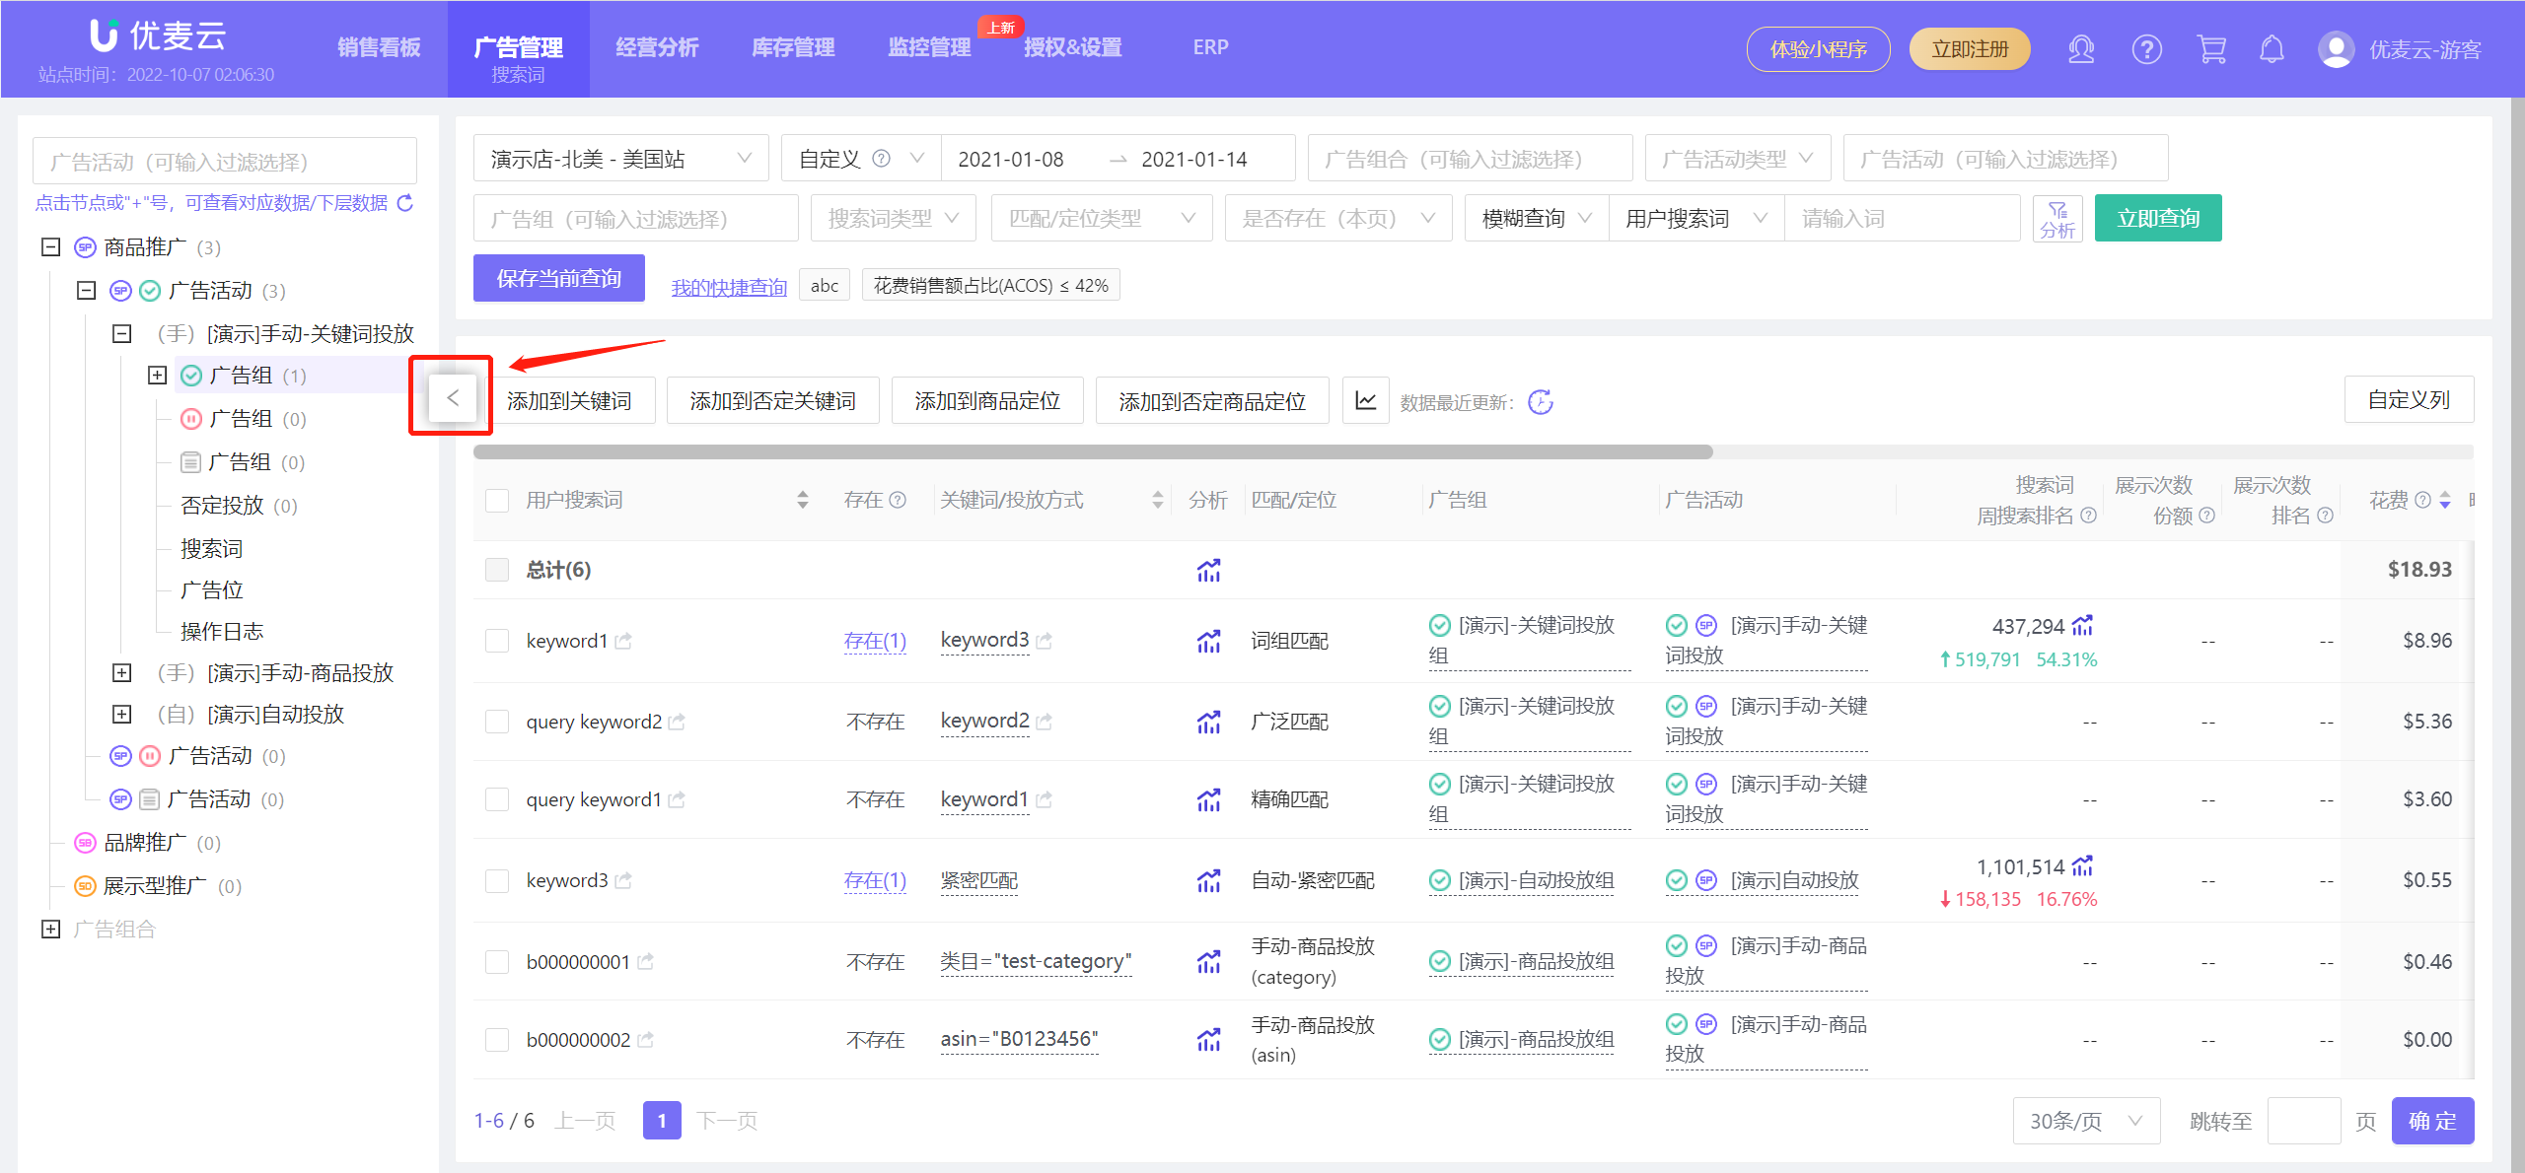The height and width of the screenshot is (1173, 2525).
Task: Open analysis chart for keyword1 row
Action: click(1208, 642)
